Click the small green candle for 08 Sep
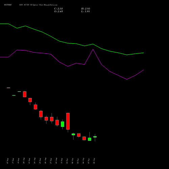Image resolution: width=169 pixels, height=169 pixels. (95, 137)
